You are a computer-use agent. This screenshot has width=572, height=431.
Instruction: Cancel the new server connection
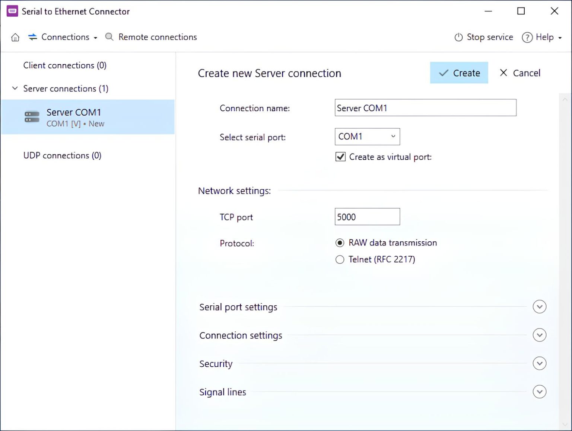coord(520,73)
